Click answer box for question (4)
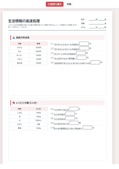119x169 pixels. pyautogui.click(x=81, y=58)
